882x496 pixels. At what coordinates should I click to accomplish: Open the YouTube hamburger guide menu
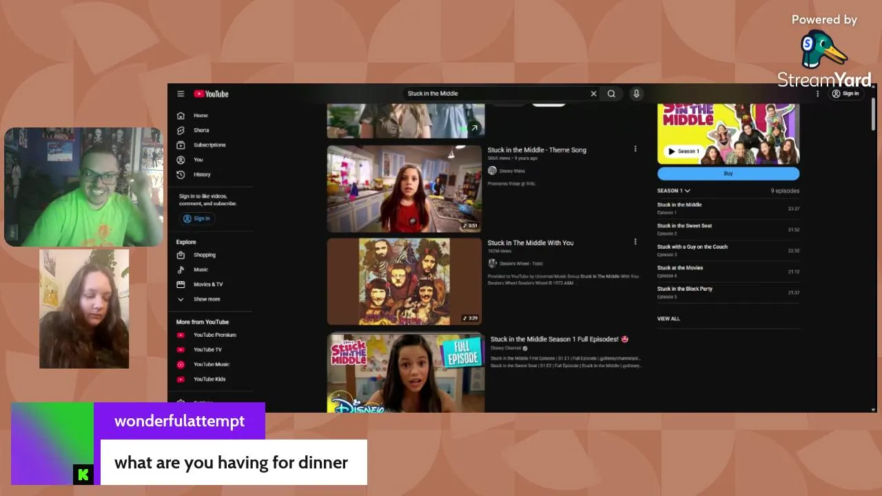181,94
